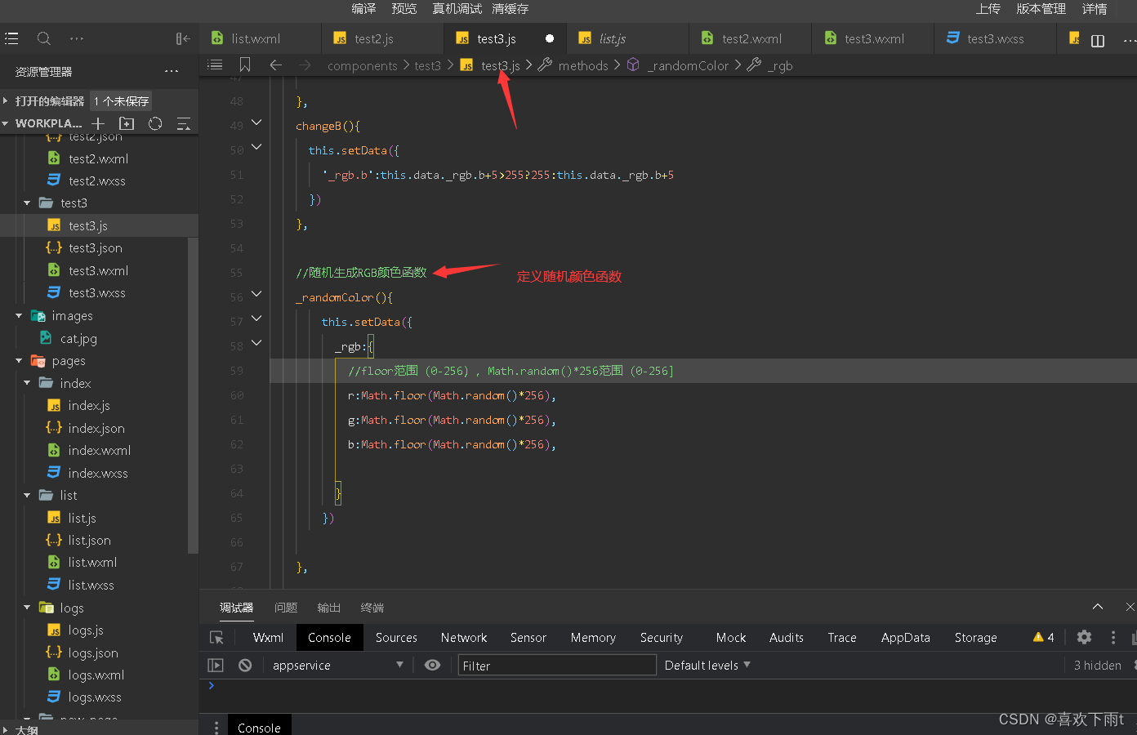Open the Sources devtools tab
Image resolution: width=1137 pixels, height=735 pixels.
(x=396, y=638)
